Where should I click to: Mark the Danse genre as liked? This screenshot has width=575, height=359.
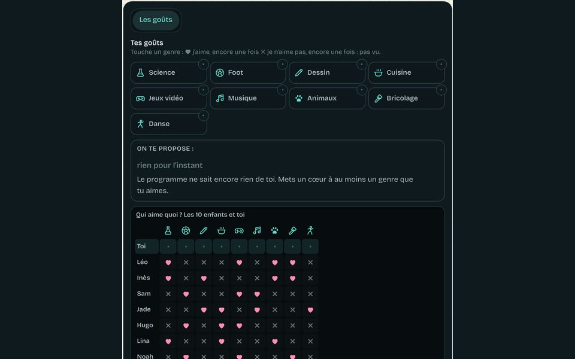click(x=169, y=124)
